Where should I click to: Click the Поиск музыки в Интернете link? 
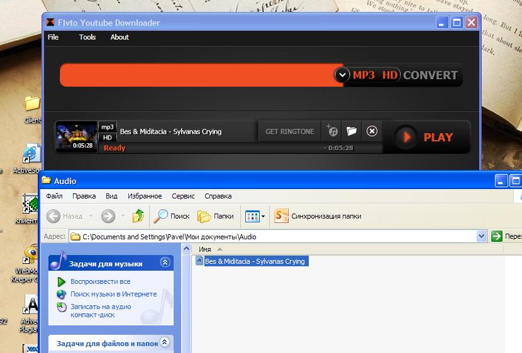[x=114, y=294]
